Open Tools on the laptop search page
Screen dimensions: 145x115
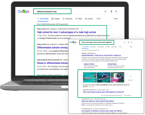[x=115, y=19]
